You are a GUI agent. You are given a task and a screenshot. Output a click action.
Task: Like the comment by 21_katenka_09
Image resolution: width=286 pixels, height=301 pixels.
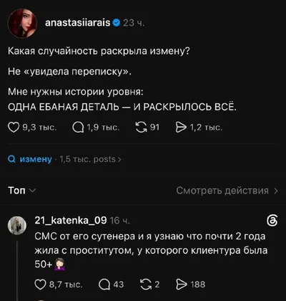[x=40, y=285]
